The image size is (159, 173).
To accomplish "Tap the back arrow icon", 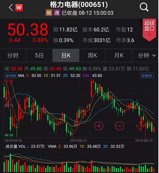I will [x=11, y=7].
